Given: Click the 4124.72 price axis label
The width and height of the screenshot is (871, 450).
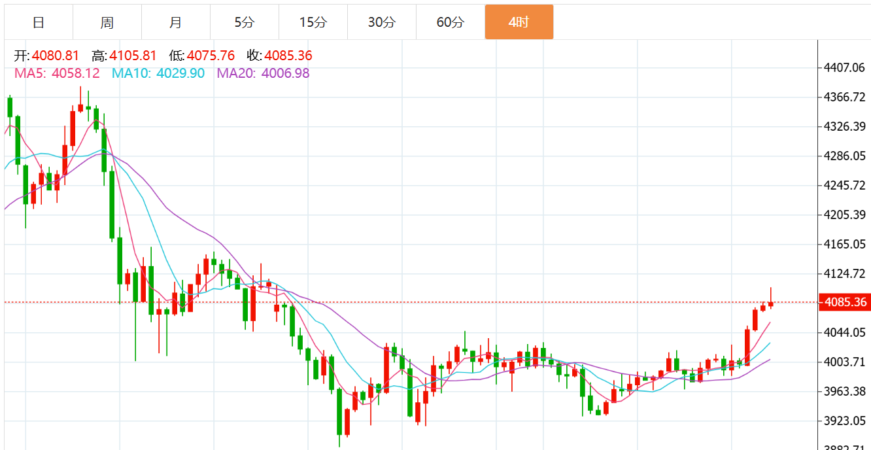Looking at the screenshot, I should coord(846,273).
